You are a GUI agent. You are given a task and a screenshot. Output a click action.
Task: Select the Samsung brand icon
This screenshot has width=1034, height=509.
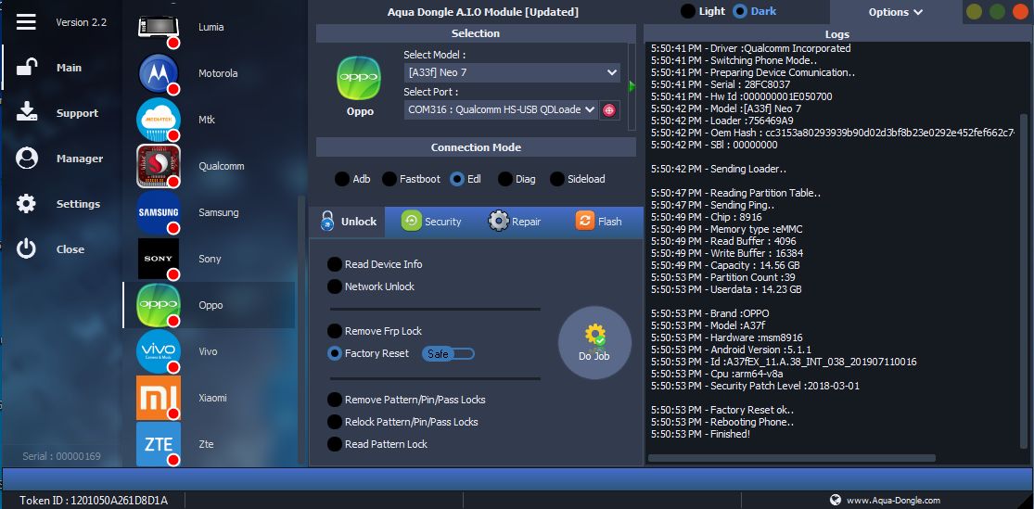click(159, 212)
